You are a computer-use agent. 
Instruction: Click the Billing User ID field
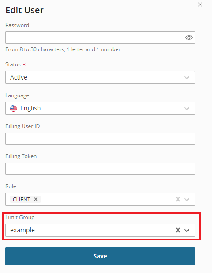100,139
